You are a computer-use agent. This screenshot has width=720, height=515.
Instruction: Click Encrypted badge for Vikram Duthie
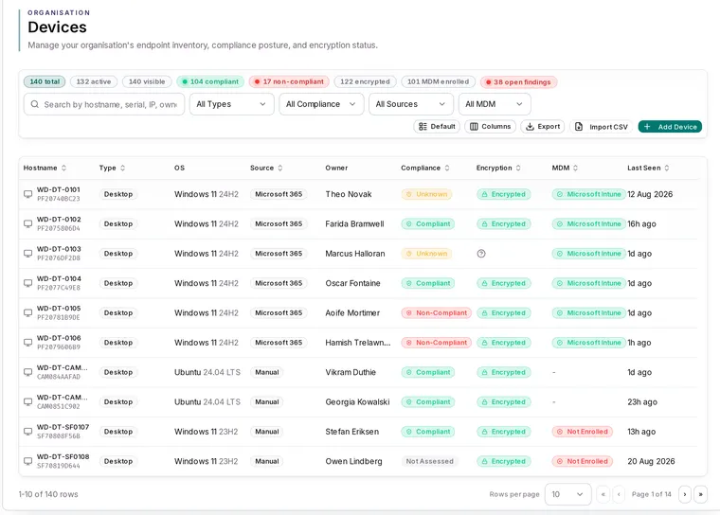(x=504, y=372)
